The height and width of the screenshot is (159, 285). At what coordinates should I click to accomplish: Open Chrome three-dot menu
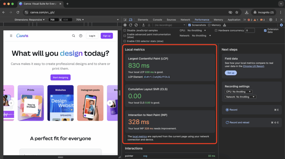tap(281, 12)
